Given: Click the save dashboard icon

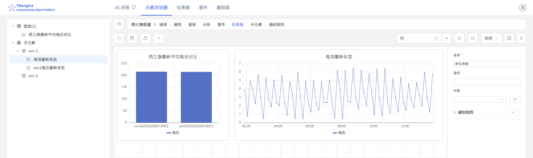Looking at the screenshot, I should [132, 38].
